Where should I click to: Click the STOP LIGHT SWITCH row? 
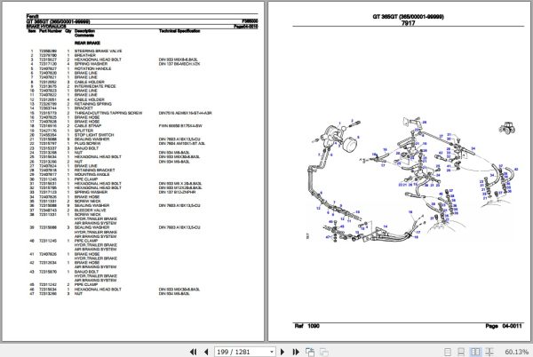[71, 135]
